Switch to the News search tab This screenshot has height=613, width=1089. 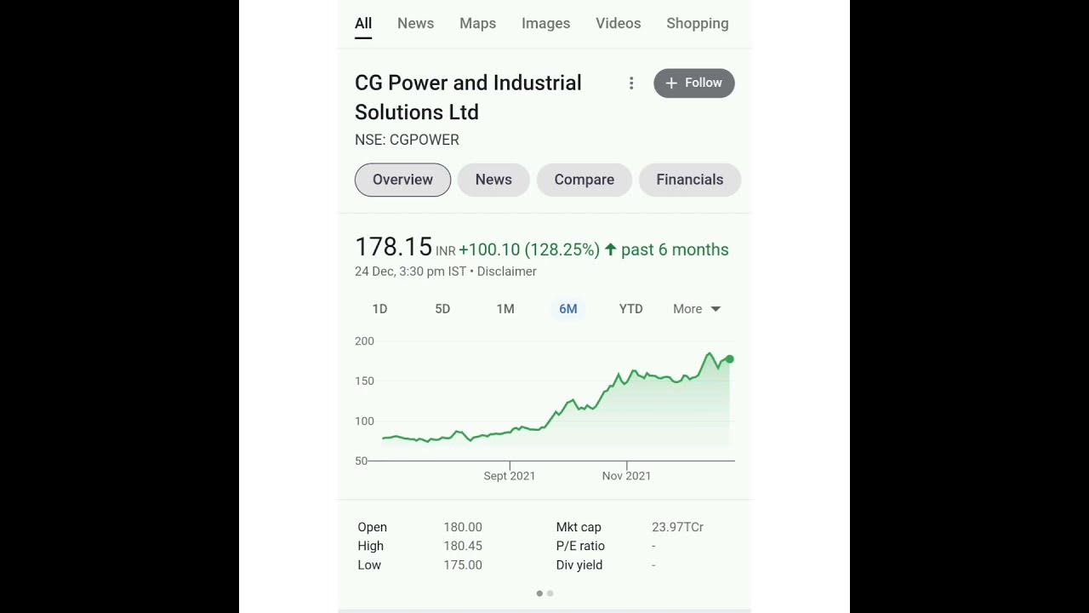point(415,23)
